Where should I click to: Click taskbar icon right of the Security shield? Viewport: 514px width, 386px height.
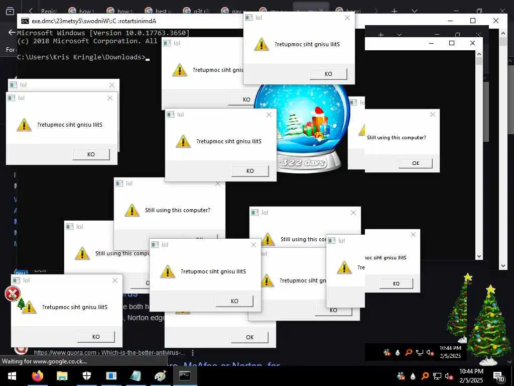(111, 376)
